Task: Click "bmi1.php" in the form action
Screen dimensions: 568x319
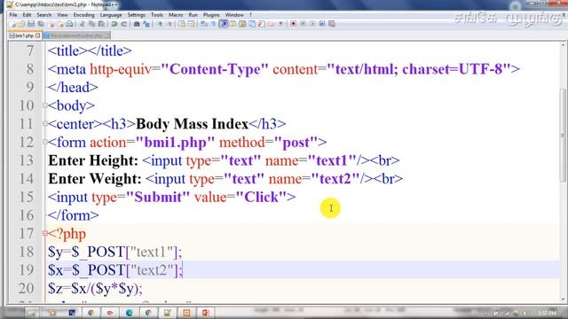Action: click(x=175, y=143)
